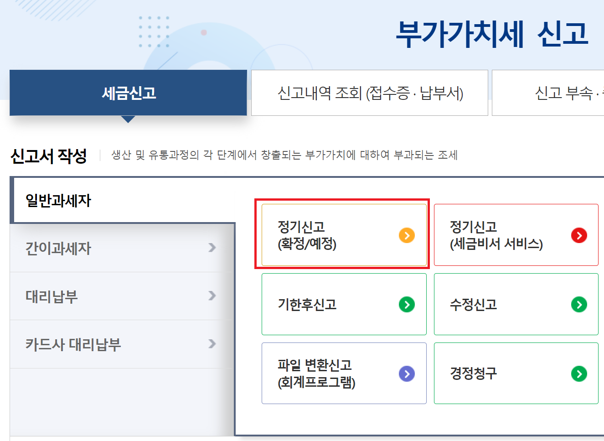Click the green arrow icon beside 수정신고
Image resolution: width=604 pixels, height=441 pixels.
click(x=579, y=304)
